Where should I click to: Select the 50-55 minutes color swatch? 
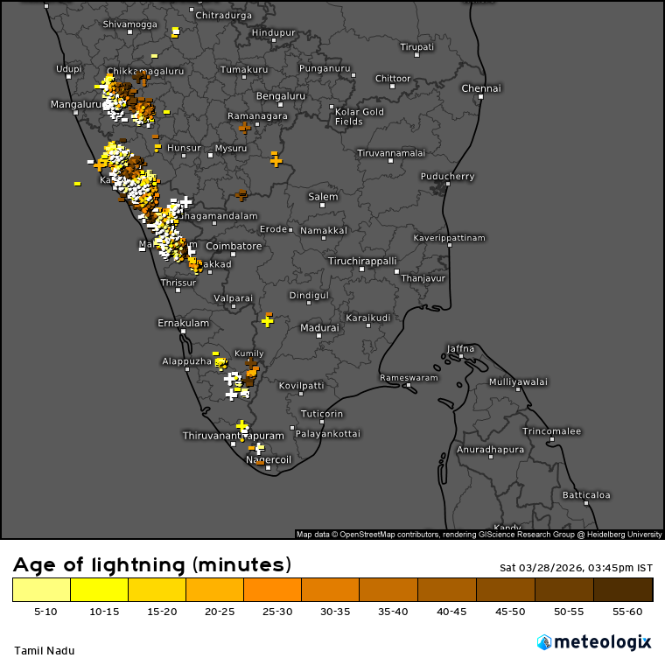point(564,590)
